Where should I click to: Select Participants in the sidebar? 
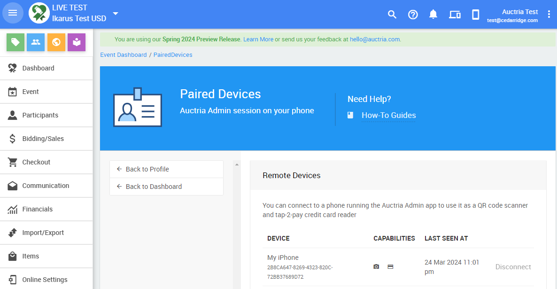tap(40, 115)
